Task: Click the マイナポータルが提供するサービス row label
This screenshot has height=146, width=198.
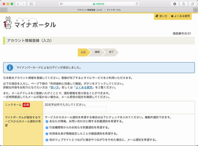Action: pyautogui.click(x=23, y=121)
